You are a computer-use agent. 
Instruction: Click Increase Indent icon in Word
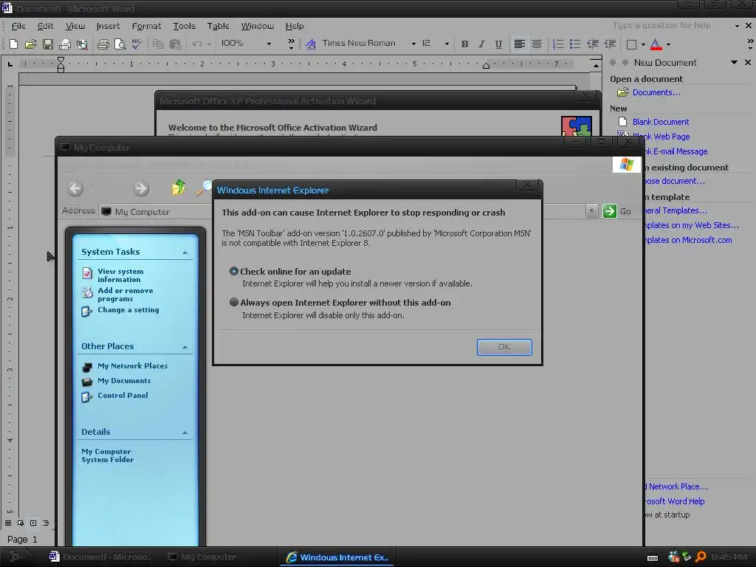610,44
